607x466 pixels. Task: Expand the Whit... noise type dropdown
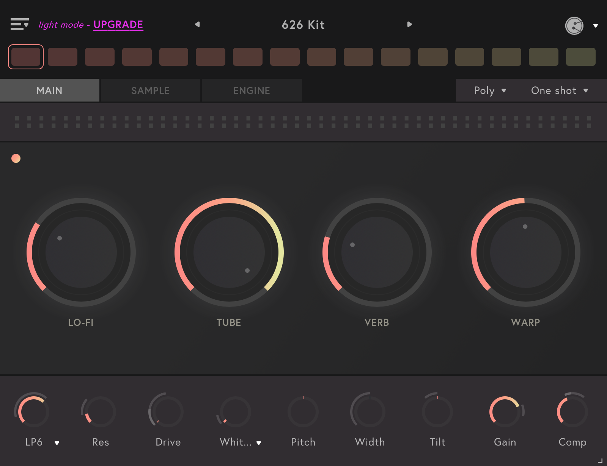(259, 443)
